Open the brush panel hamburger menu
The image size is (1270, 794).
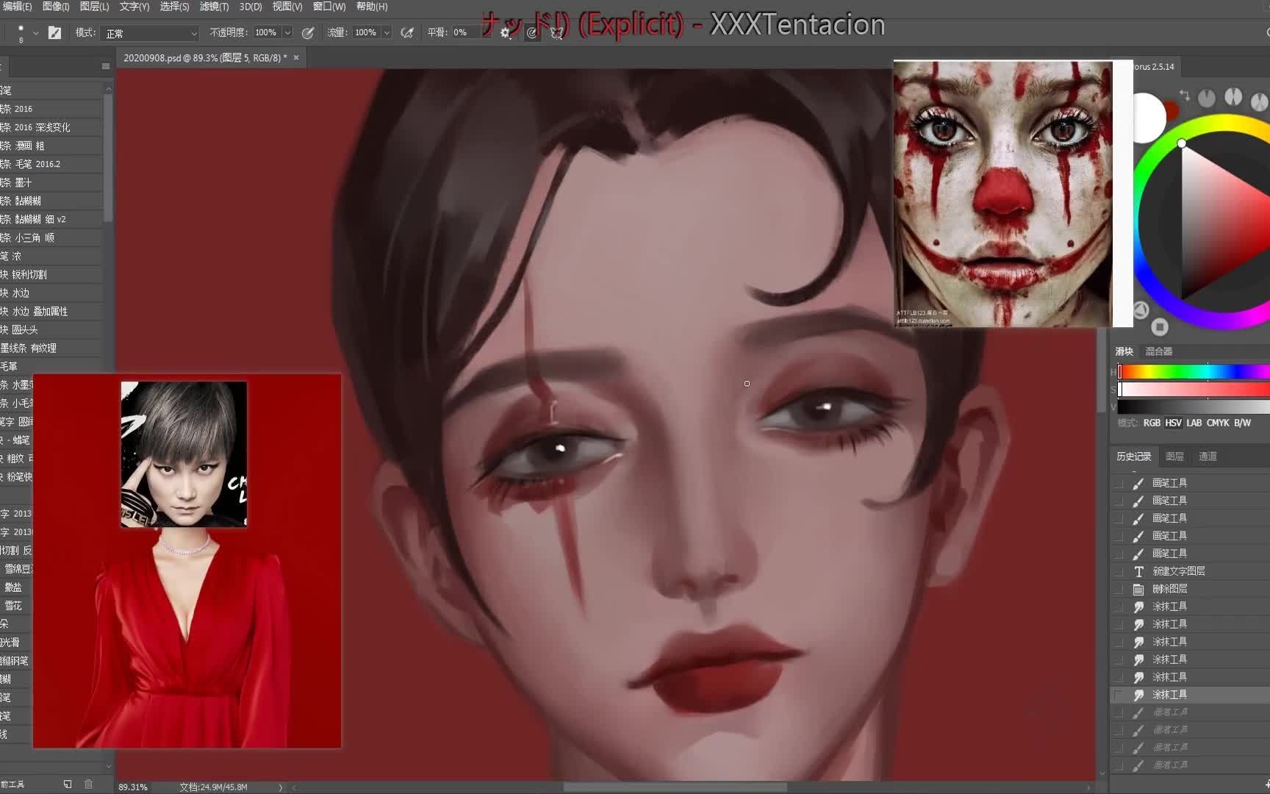[106, 66]
